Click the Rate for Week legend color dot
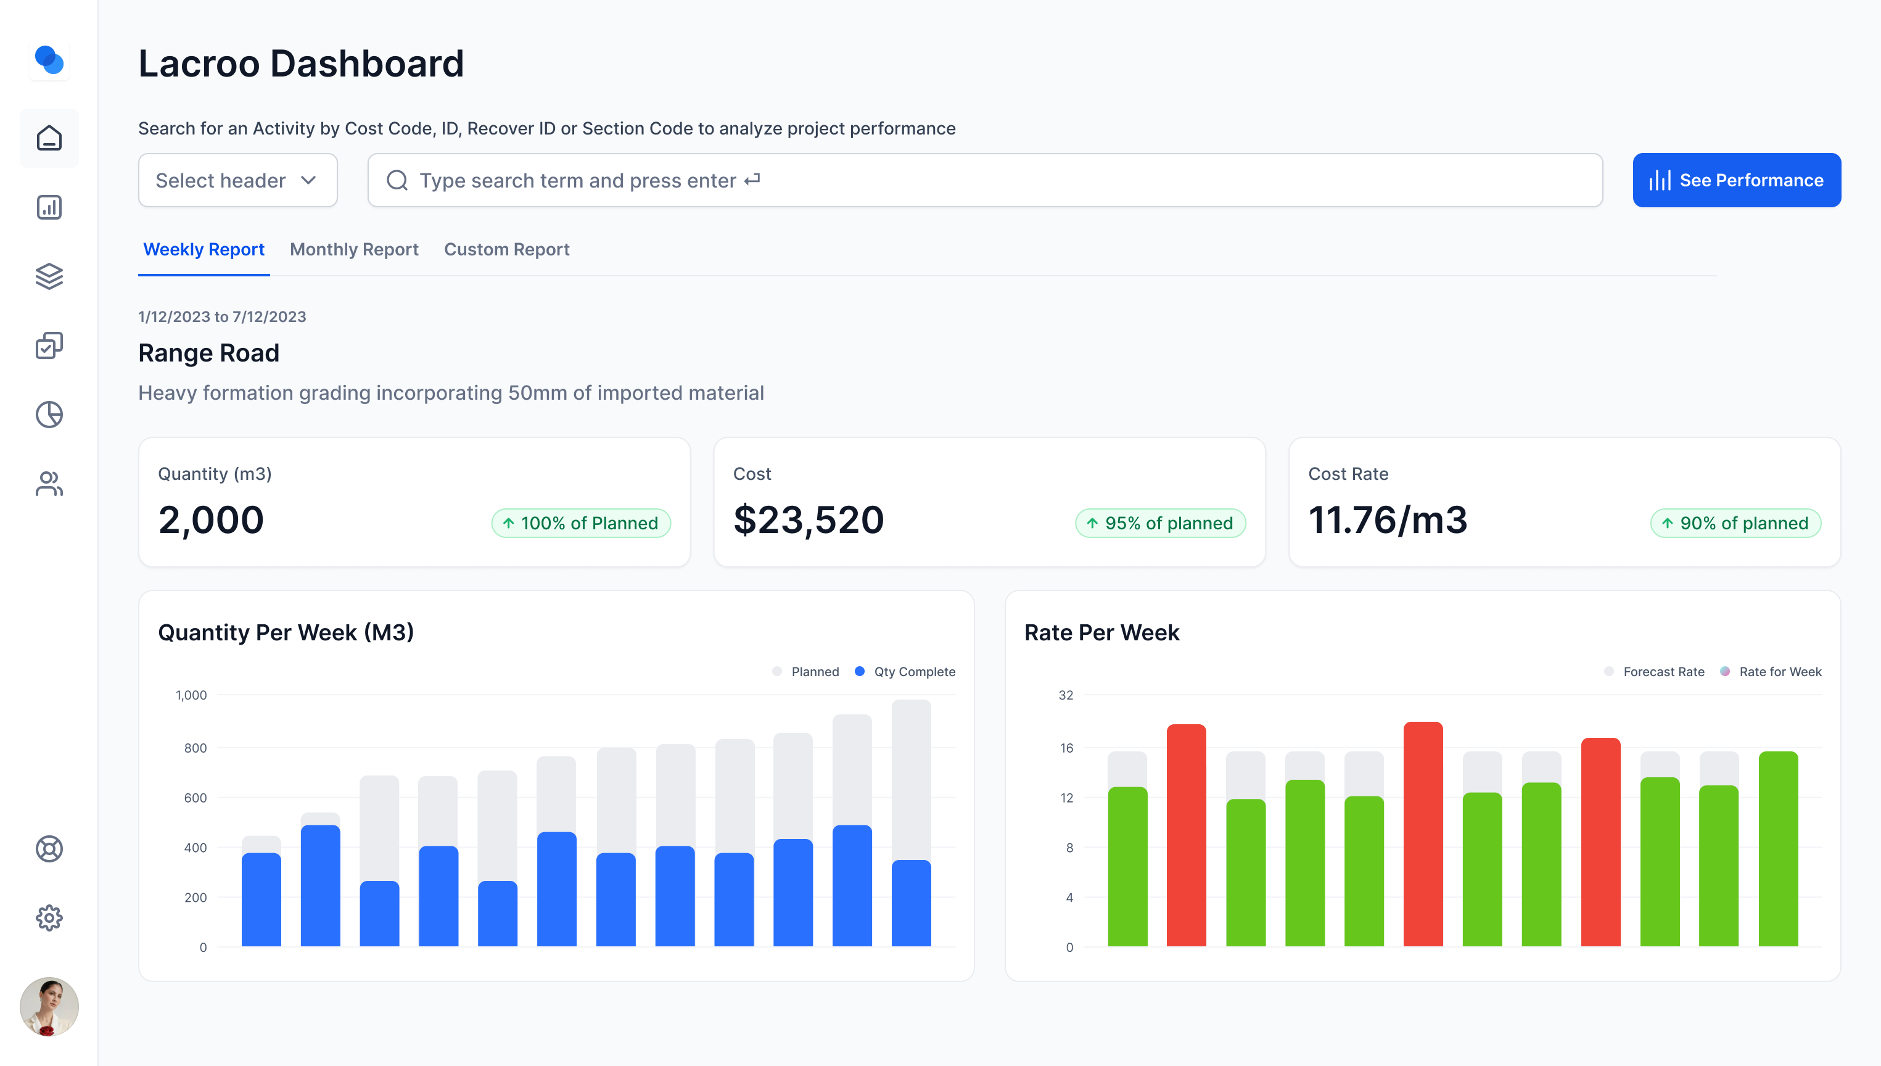This screenshot has height=1066, width=1881. tap(1725, 671)
